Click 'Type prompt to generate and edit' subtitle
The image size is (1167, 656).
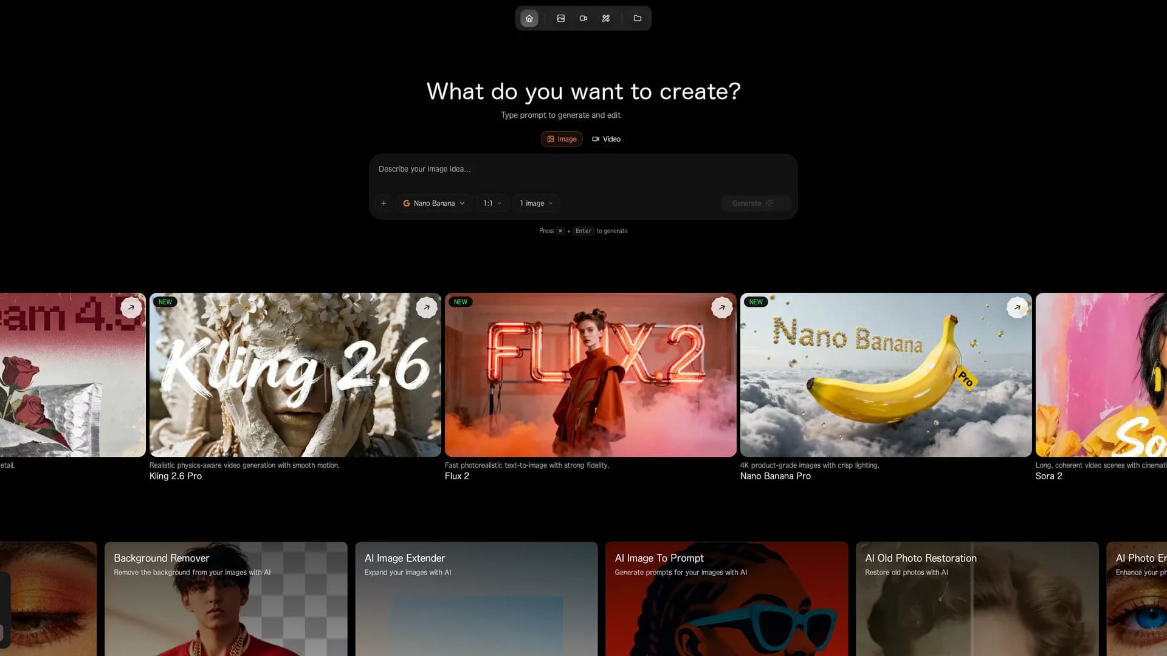coord(560,115)
